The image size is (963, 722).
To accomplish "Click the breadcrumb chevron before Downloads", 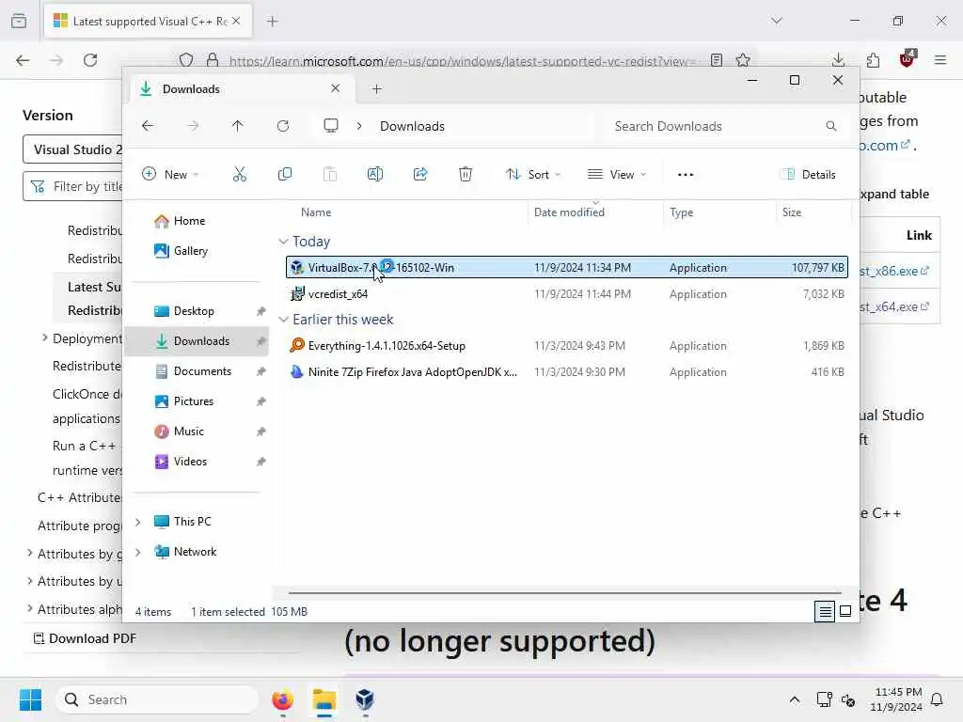I will pos(359,126).
